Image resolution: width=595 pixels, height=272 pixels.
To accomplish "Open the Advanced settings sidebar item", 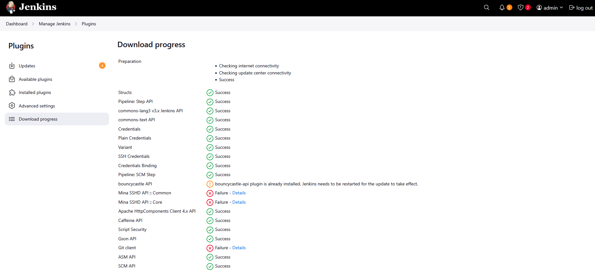I will tap(57, 106).
